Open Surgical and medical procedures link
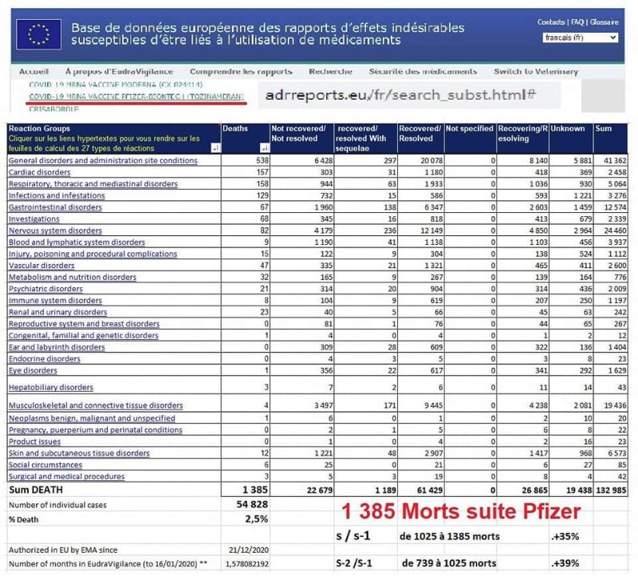This screenshot has width=638, height=580. pyautogui.click(x=67, y=476)
